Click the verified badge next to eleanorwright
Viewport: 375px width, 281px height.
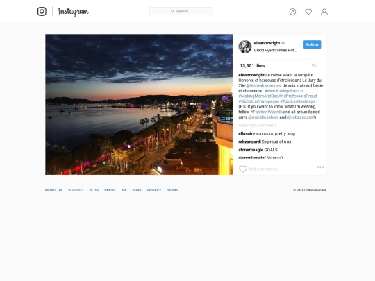coord(283,43)
